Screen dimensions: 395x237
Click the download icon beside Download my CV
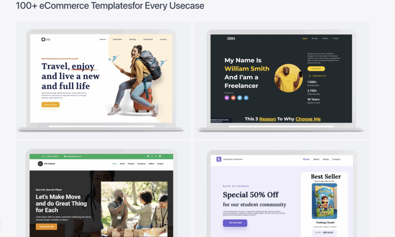[310, 76]
